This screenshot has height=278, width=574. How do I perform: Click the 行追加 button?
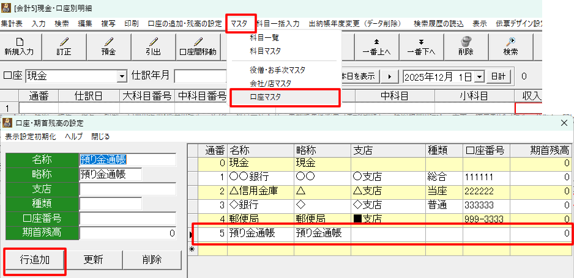tap(35, 259)
